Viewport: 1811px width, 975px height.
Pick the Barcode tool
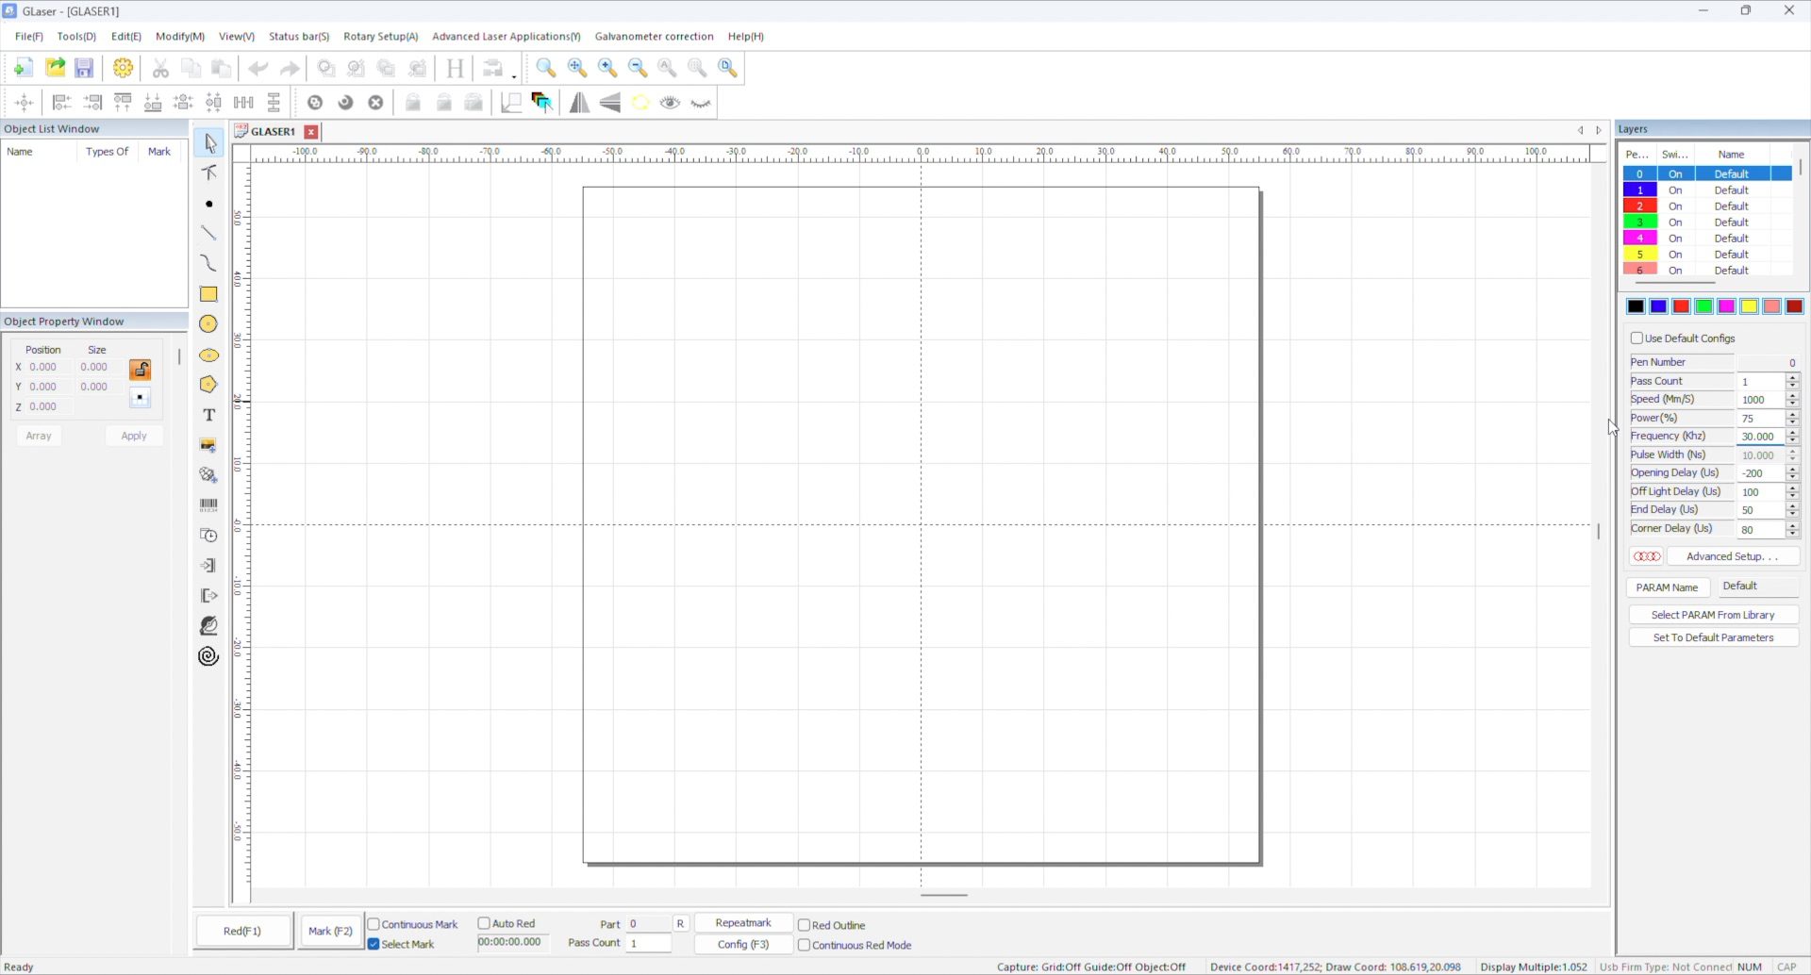208,505
